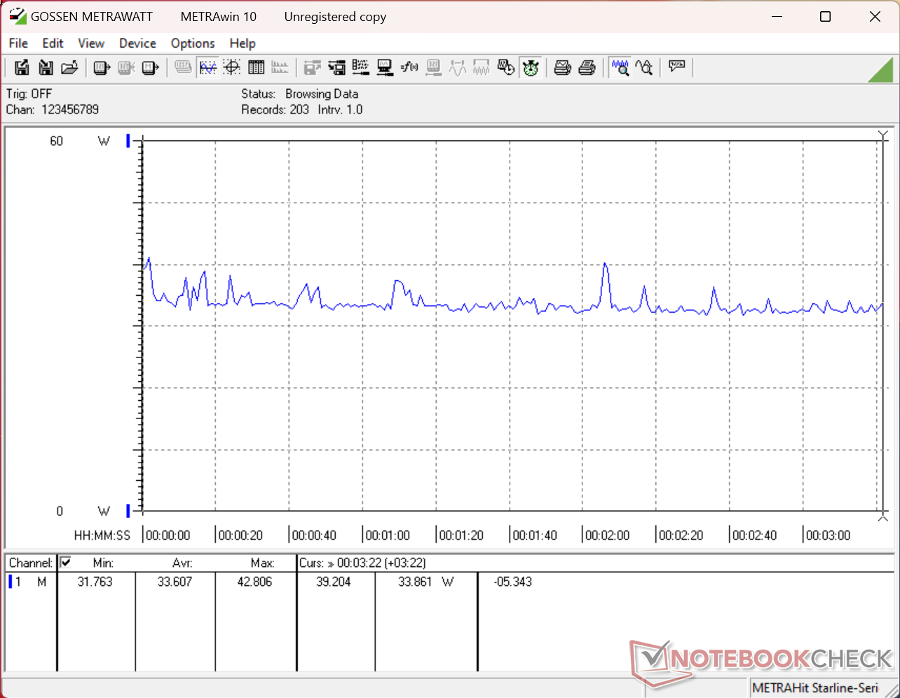The image size is (900, 698).
Task: Click the Min value 31.763
Action: [95, 582]
